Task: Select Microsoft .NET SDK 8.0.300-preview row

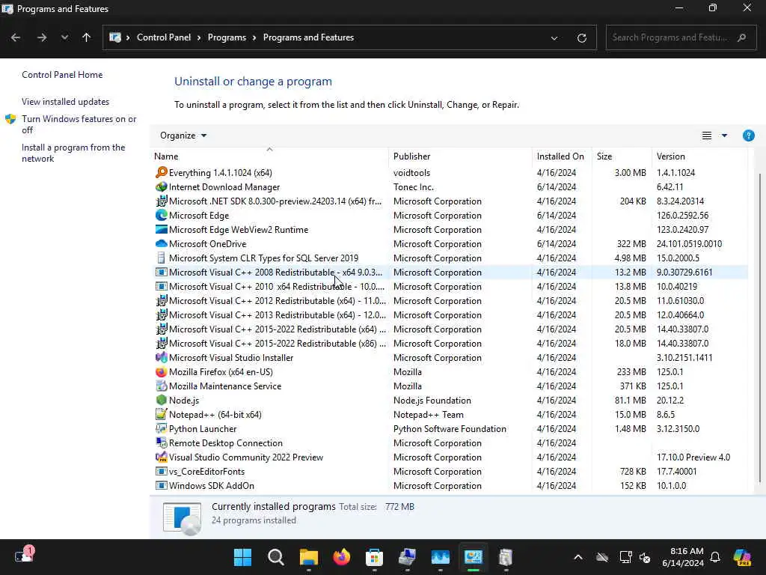Action: [450, 201]
